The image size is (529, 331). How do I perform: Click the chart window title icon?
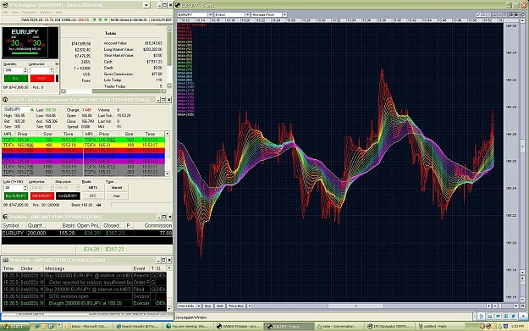(x=178, y=5)
